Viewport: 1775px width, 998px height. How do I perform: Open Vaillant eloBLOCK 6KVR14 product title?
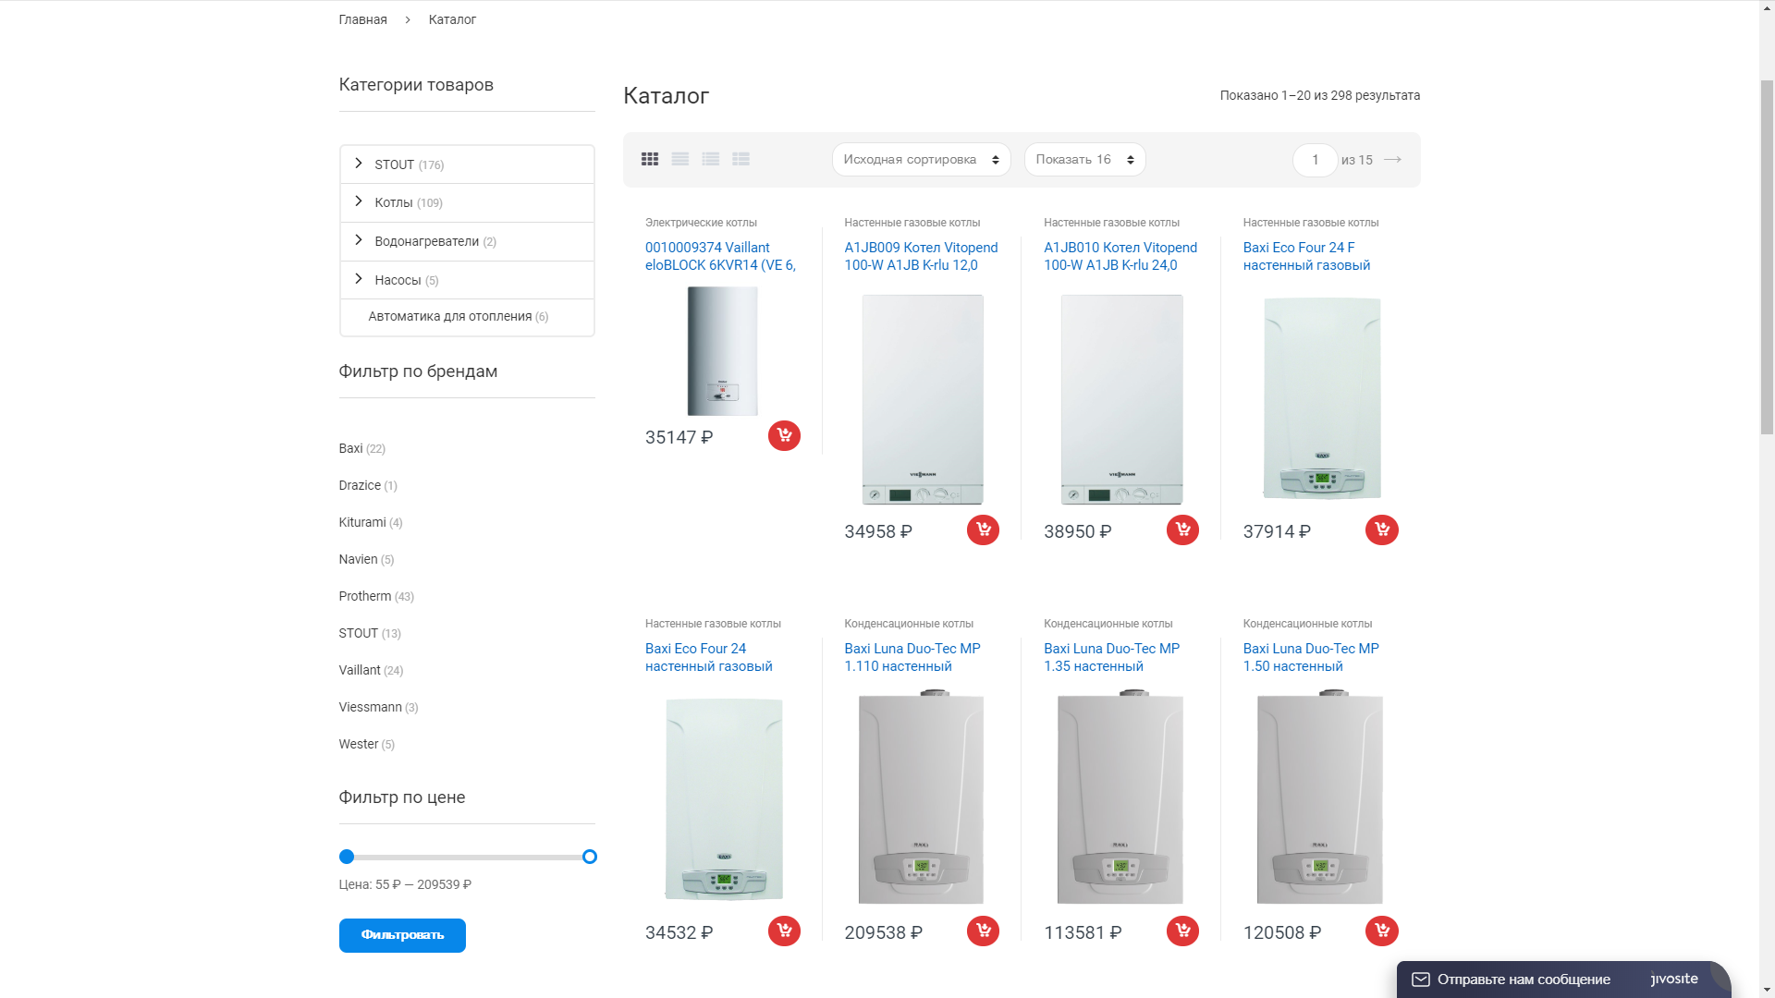point(720,256)
